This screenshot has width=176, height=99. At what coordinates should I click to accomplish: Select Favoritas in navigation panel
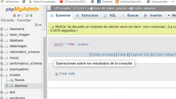click(x=24, y=20)
